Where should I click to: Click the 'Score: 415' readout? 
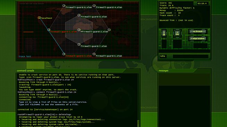tap(166, 3)
